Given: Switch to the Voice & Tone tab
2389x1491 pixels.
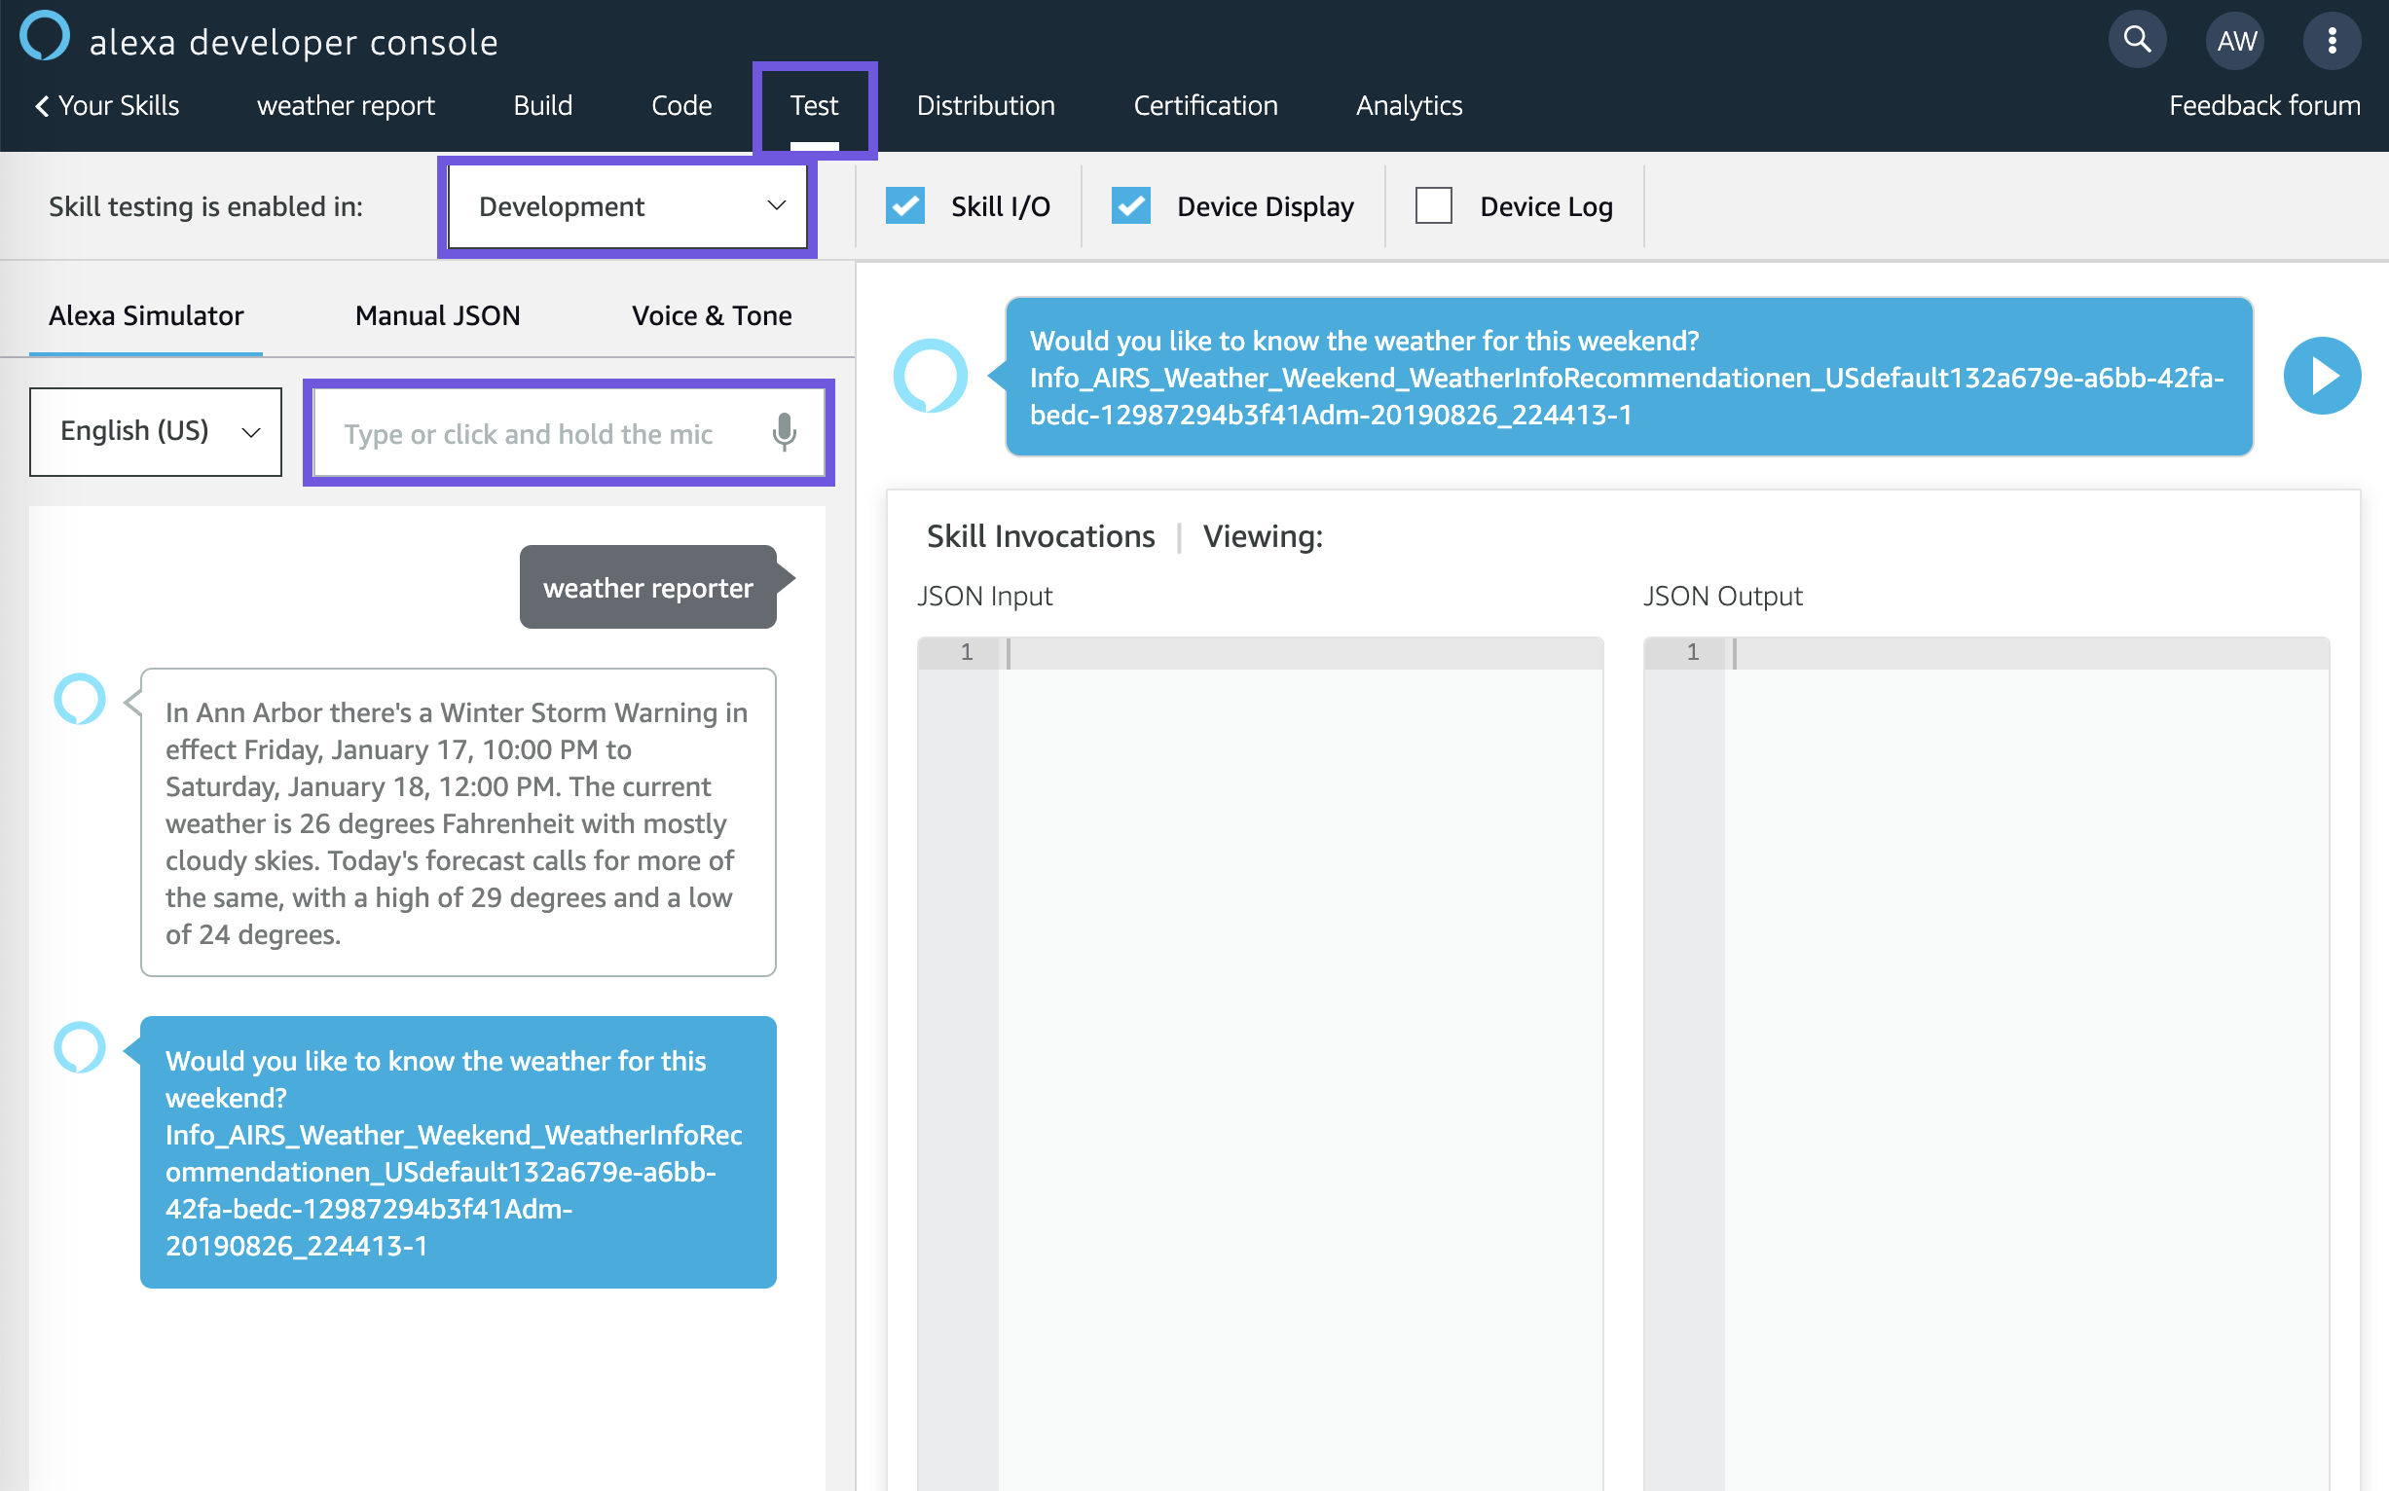Looking at the screenshot, I should click(x=713, y=314).
